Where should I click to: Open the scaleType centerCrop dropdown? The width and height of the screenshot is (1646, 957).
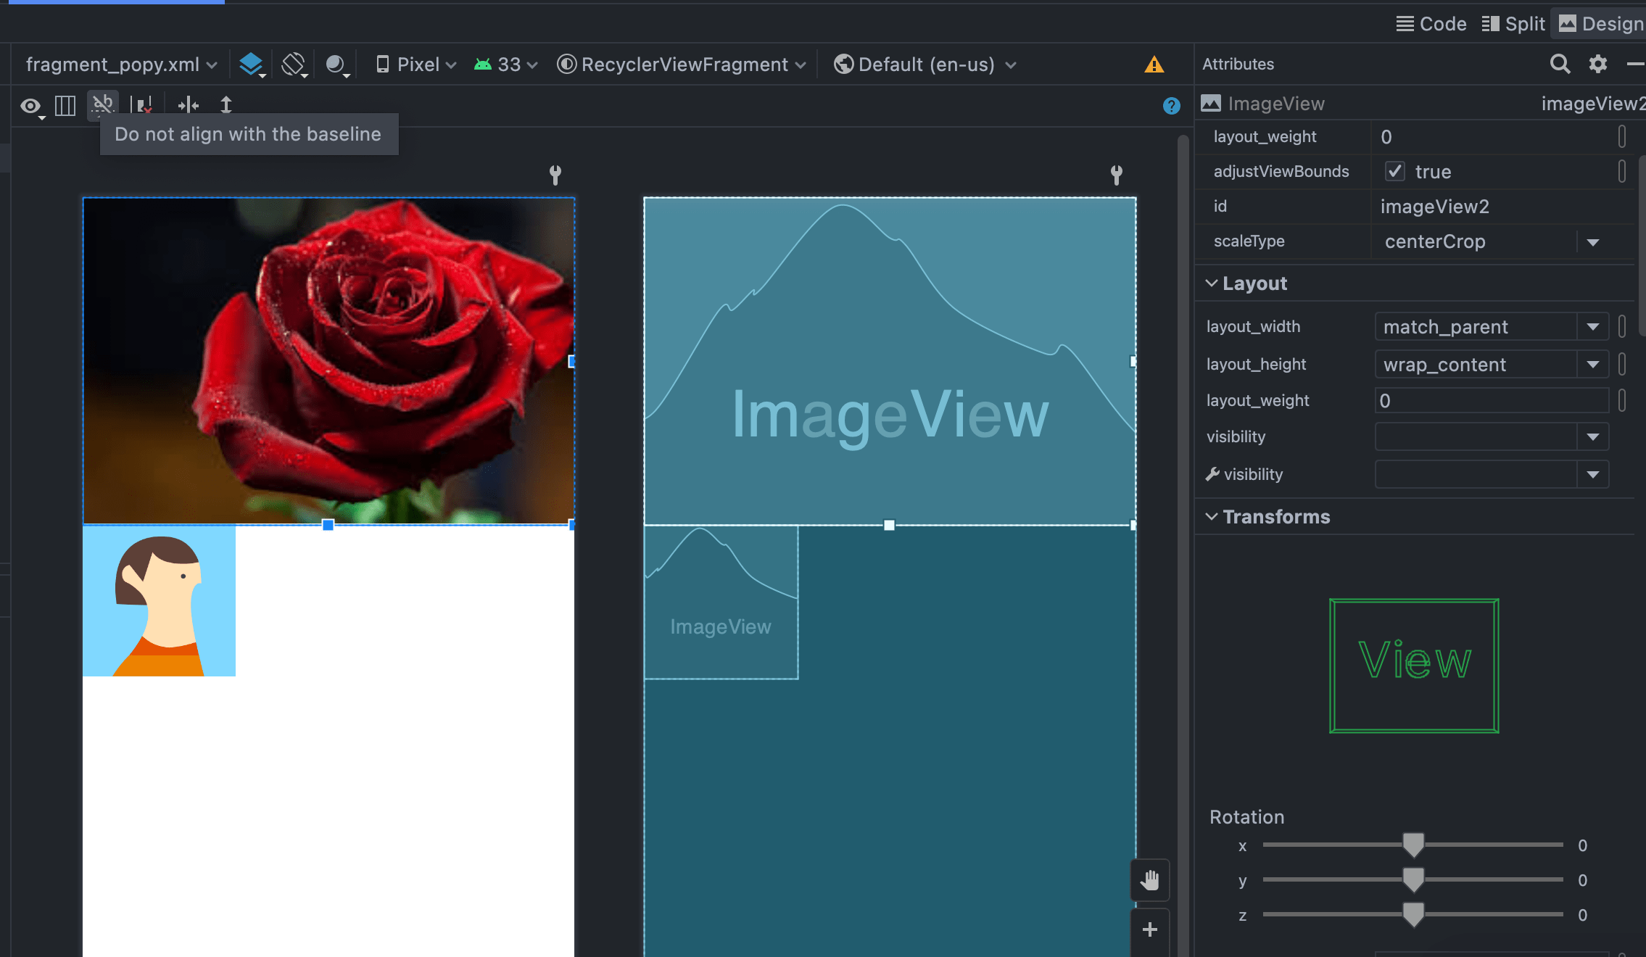click(x=1592, y=242)
